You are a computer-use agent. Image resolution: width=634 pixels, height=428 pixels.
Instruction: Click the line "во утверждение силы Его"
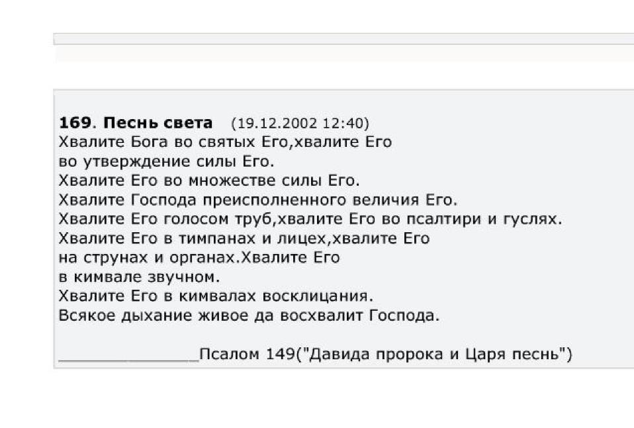click(165, 161)
